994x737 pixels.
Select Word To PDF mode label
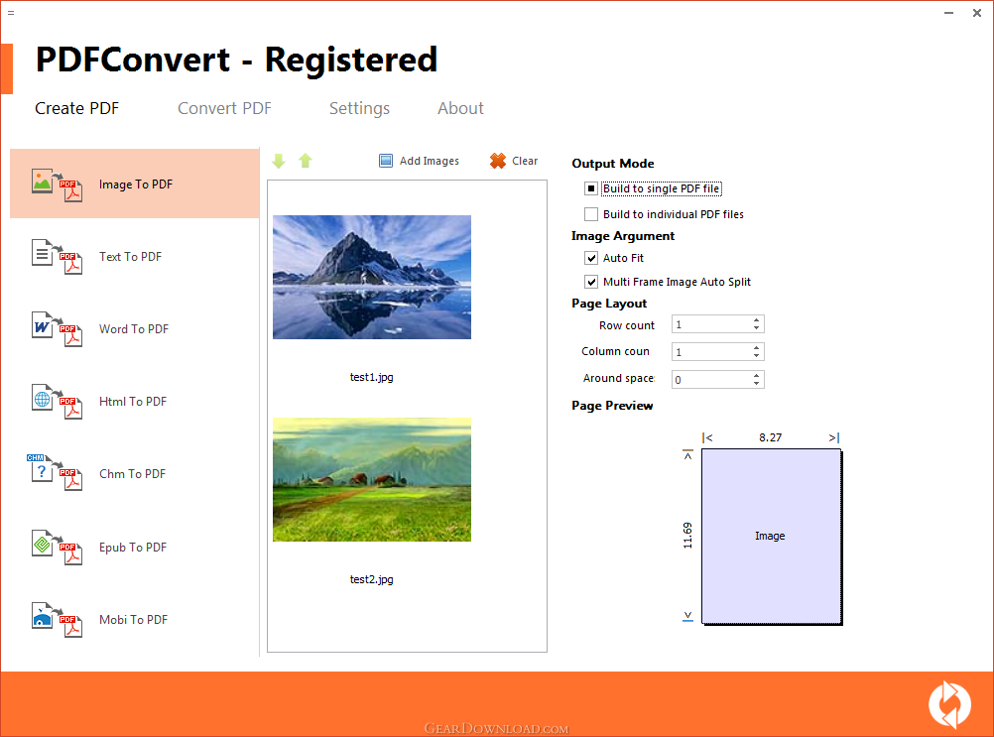134,329
